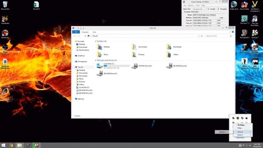The height and width of the screenshot is (148, 263).
Task: Open the Computer ribbon tab
Action: click(85, 32)
